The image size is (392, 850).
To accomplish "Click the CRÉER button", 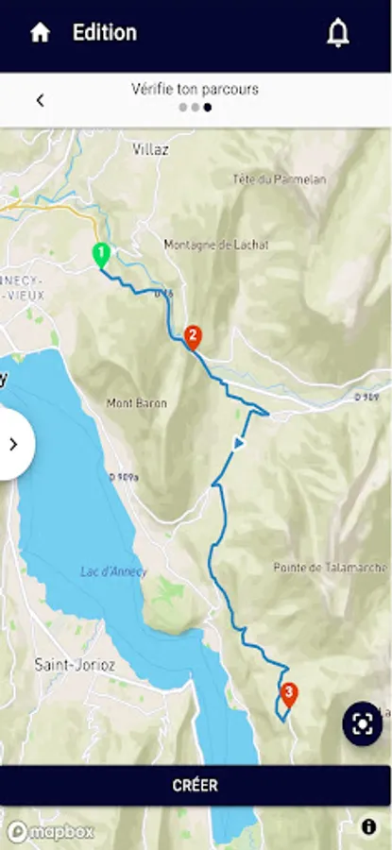I will pos(196,785).
